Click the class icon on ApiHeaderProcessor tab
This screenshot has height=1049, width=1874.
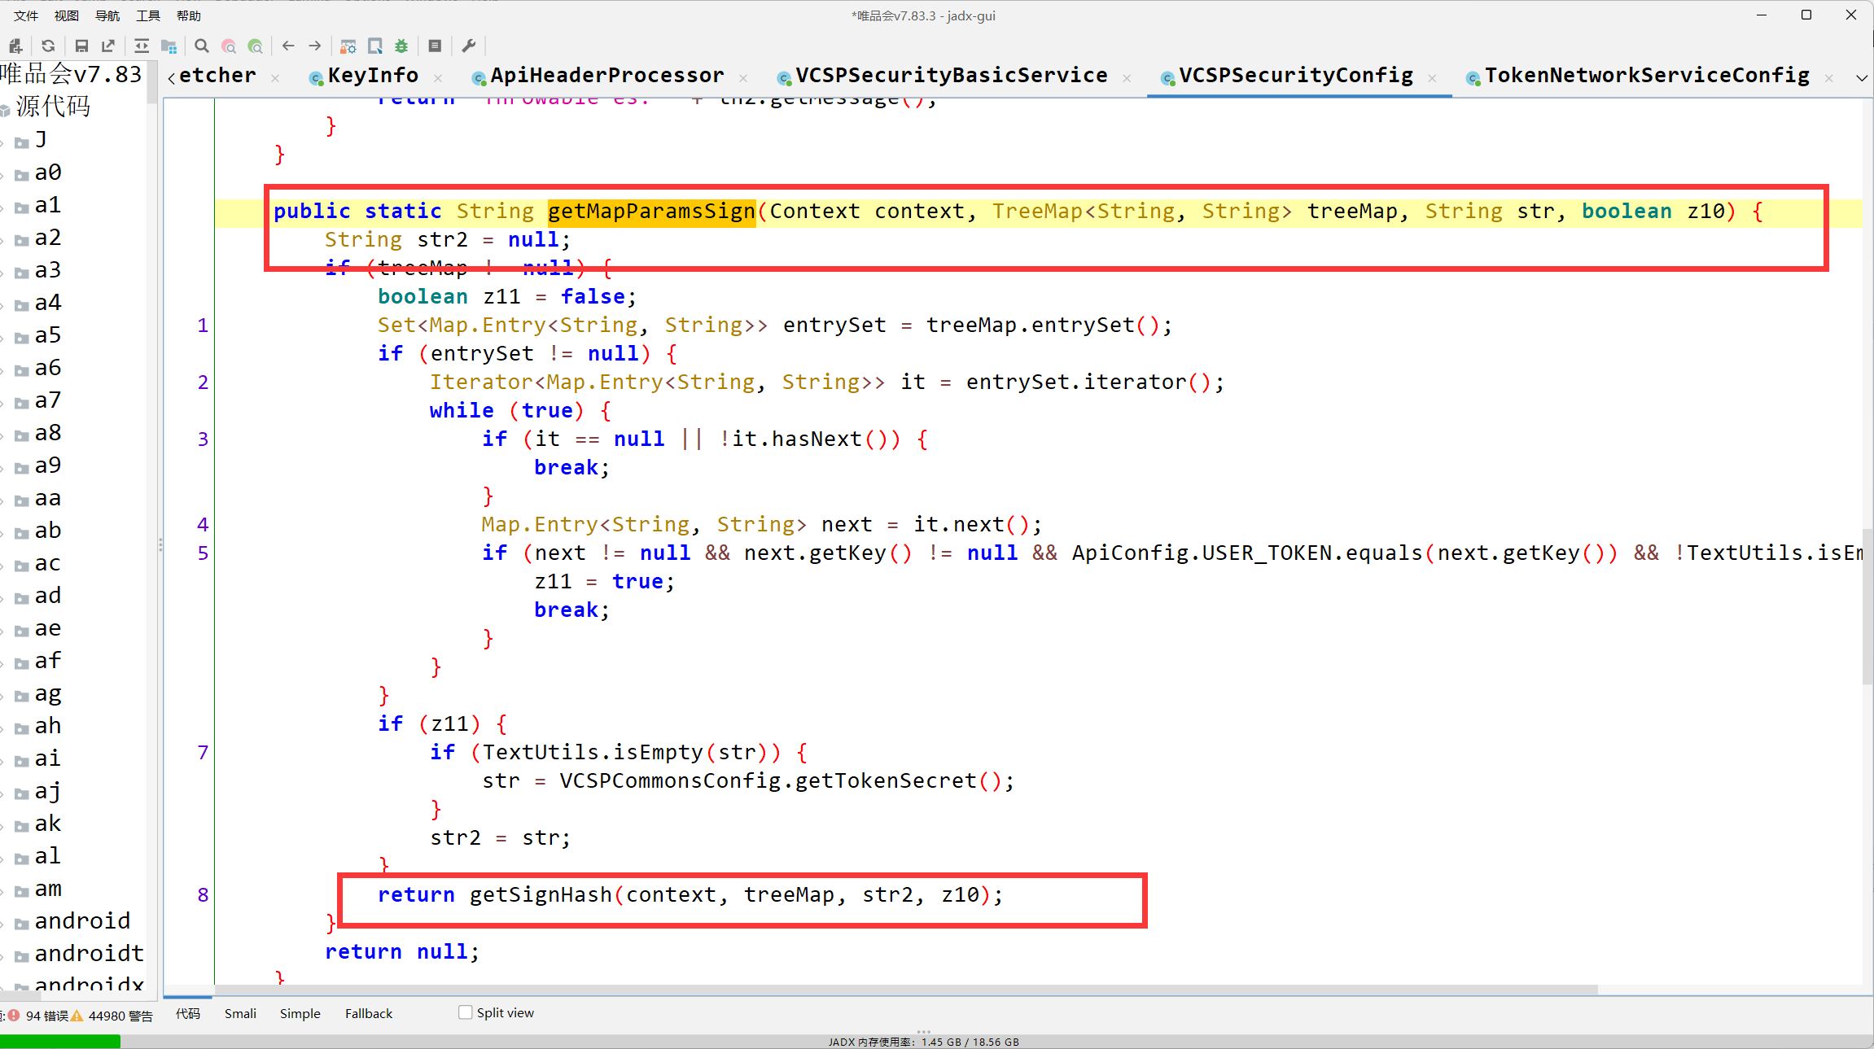click(479, 77)
